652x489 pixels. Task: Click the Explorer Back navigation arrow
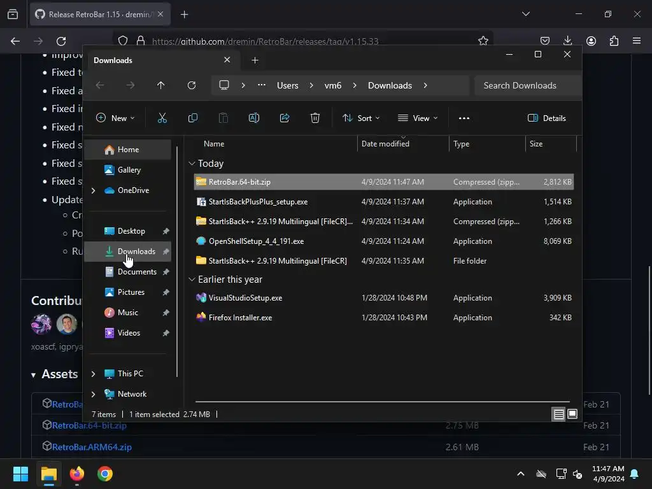click(x=100, y=85)
